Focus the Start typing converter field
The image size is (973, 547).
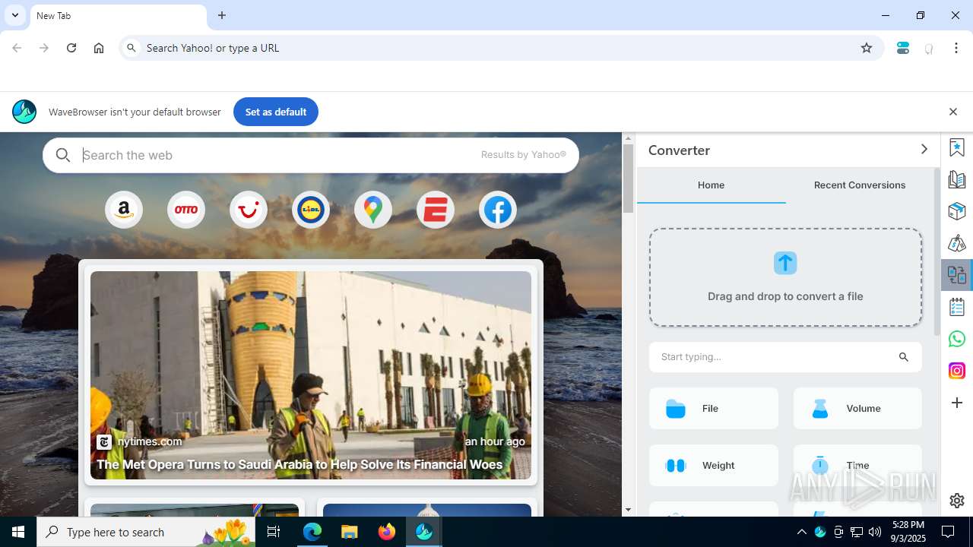(x=785, y=357)
